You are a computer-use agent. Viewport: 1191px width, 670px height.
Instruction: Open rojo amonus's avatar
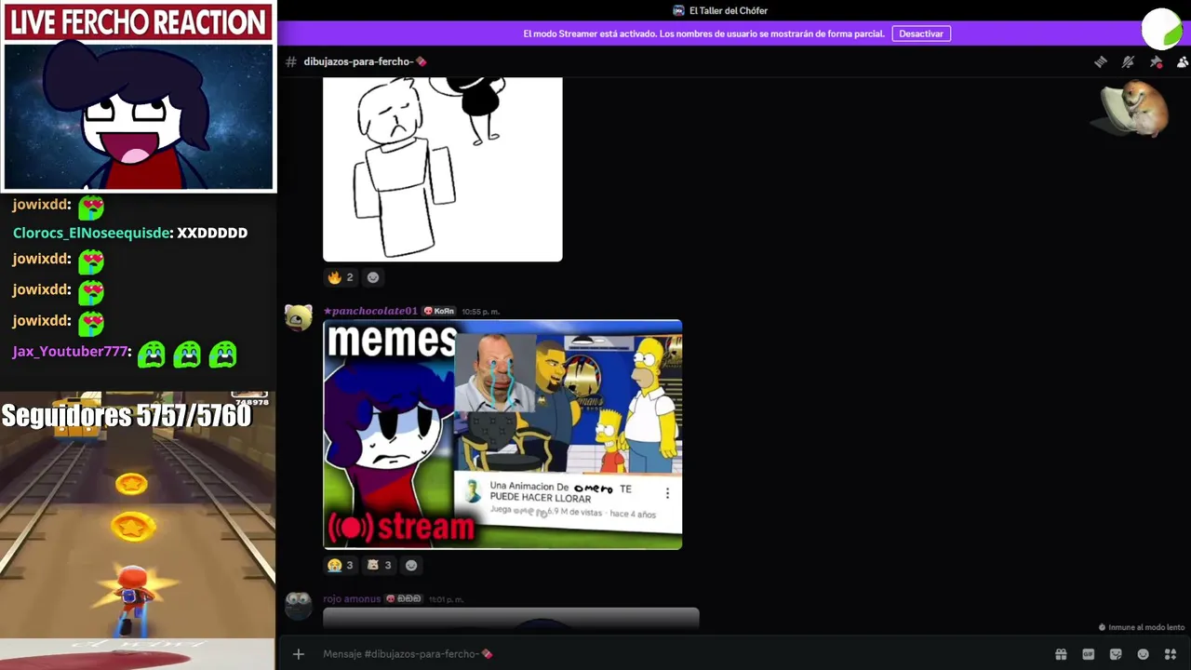tap(299, 607)
